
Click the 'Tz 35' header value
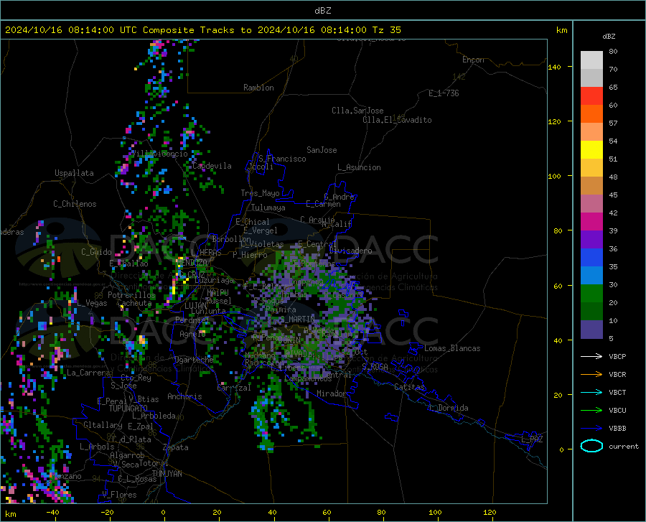coord(386,30)
